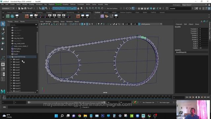
Task: Toggle the Channel Box sidebar icon
Action: click(209, 8)
